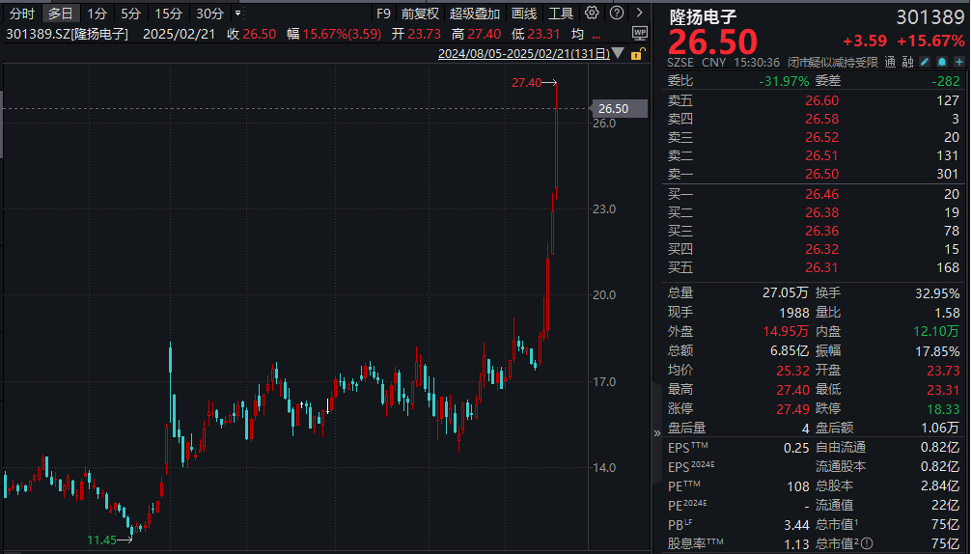Click 跌停 price 18.33

[x=943, y=409]
